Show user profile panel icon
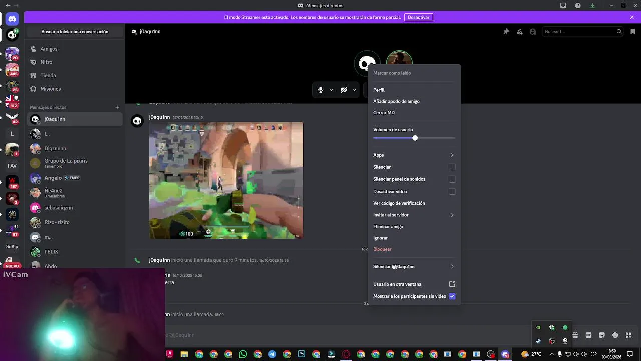 click(x=533, y=32)
